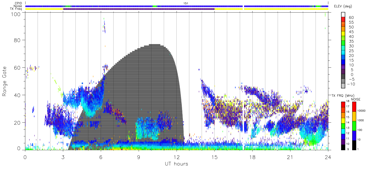
Task: Select the light gray ELEV swatch beside -10
Action: coord(343,86)
